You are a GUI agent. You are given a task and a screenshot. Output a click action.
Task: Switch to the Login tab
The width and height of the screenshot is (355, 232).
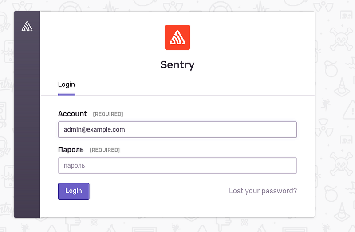coord(66,84)
